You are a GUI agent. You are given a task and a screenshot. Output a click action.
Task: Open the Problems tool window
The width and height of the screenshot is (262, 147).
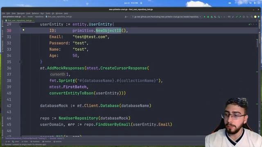pos(35,142)
